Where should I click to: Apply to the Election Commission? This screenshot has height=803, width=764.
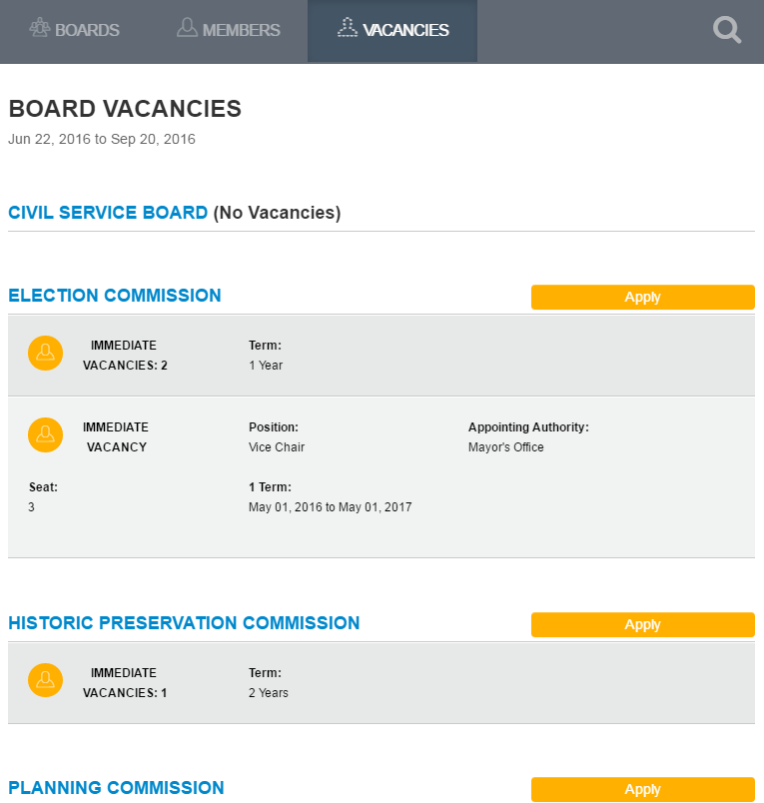point(642,297)
